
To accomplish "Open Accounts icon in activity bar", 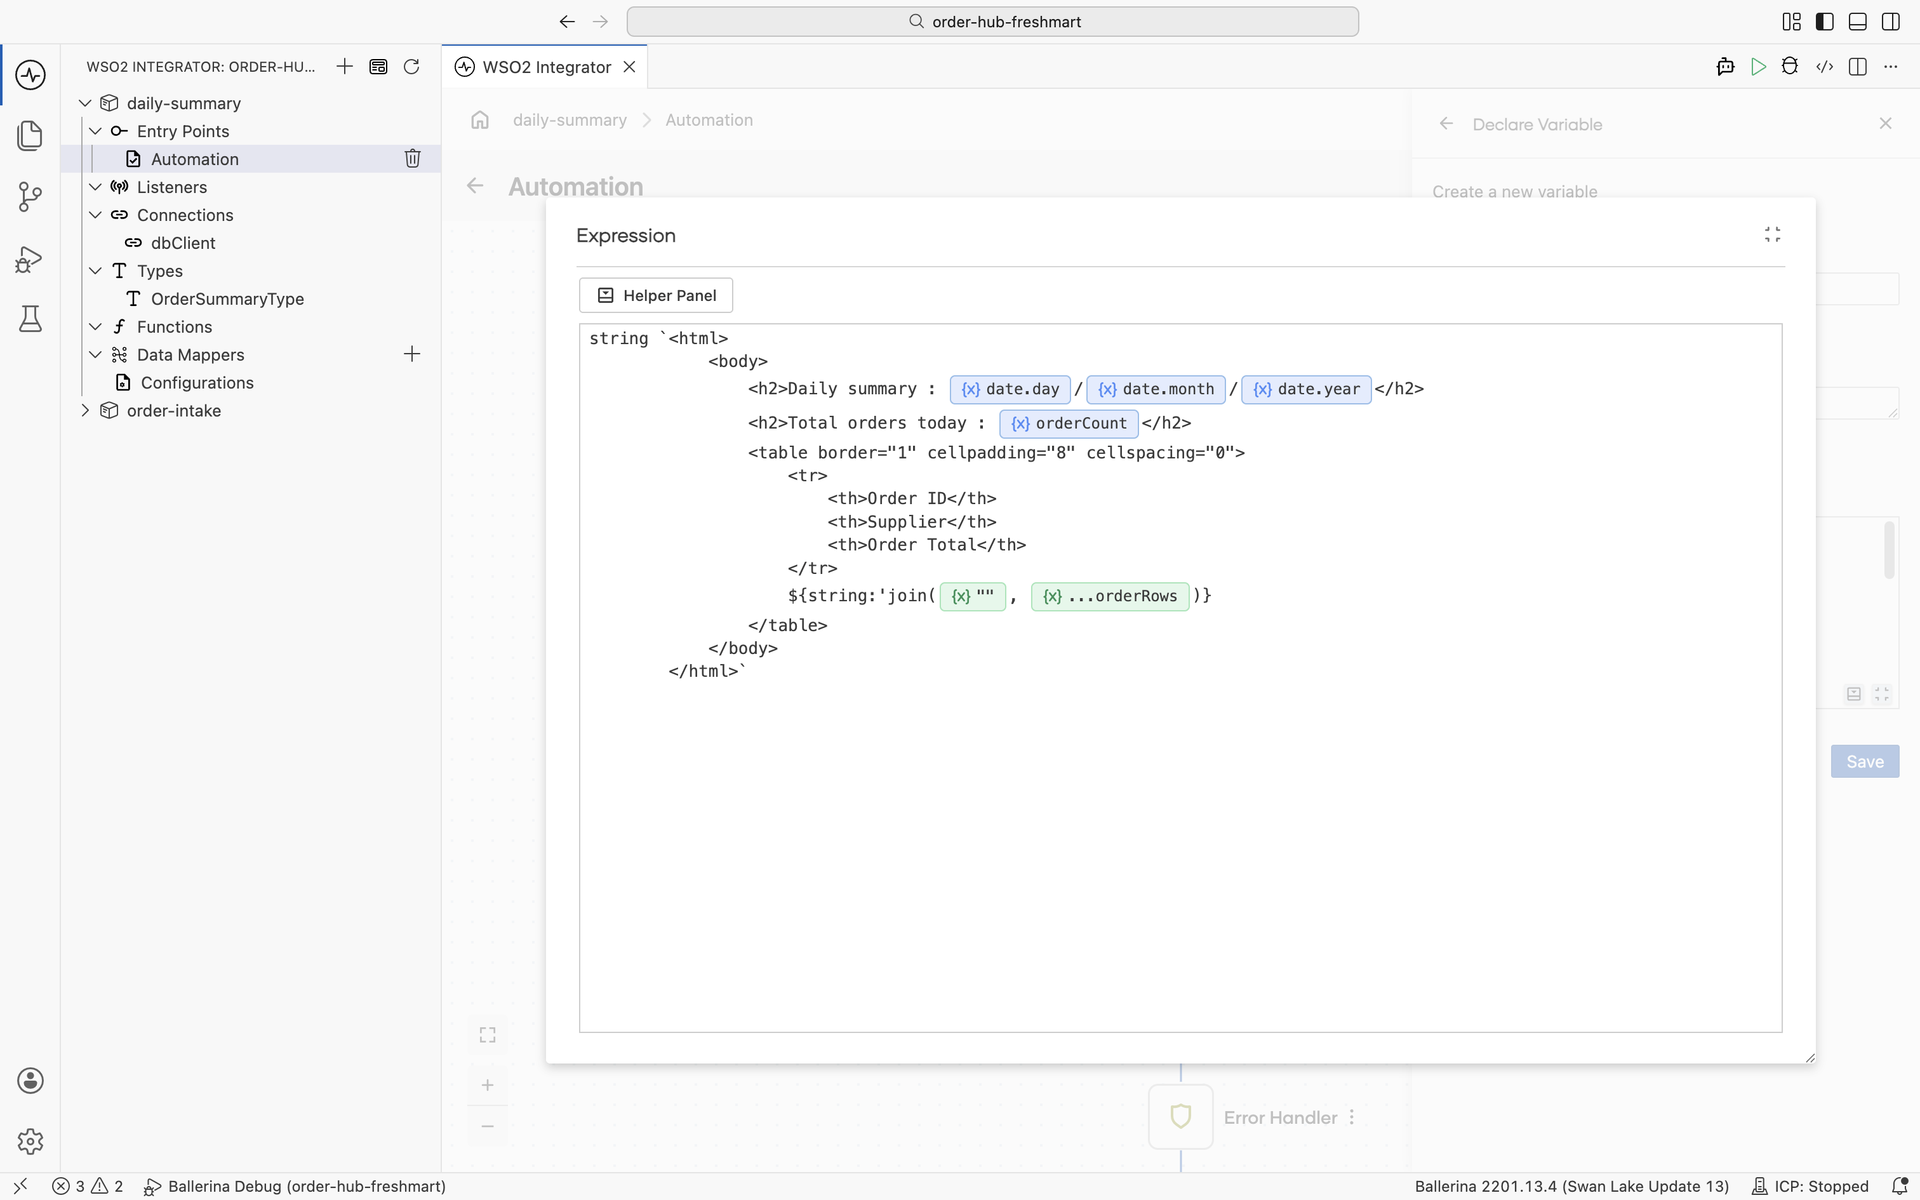I will (x=30, y=1081).
